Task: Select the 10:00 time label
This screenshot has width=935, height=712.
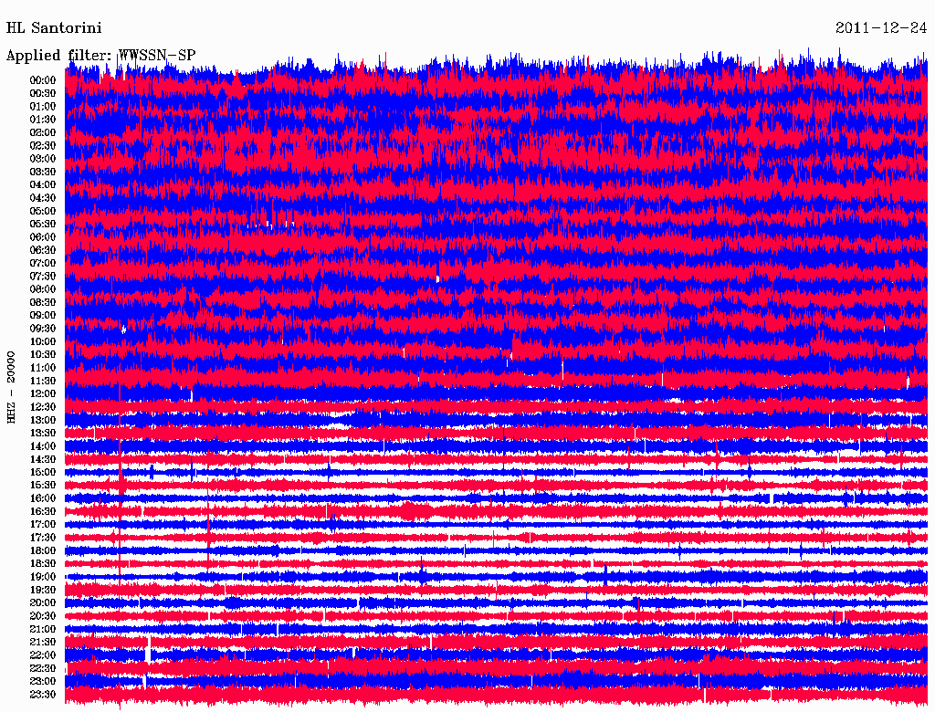Action: pyautogui.click(x=43, y=341)
